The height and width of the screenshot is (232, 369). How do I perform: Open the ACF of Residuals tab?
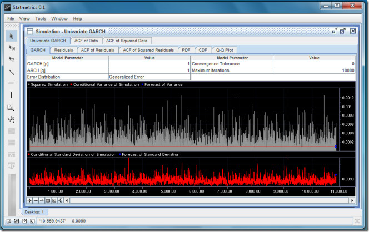click(x=97, y=50)
